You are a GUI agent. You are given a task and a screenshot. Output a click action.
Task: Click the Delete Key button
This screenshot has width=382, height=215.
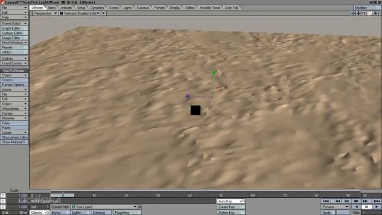tap(231, 213)
